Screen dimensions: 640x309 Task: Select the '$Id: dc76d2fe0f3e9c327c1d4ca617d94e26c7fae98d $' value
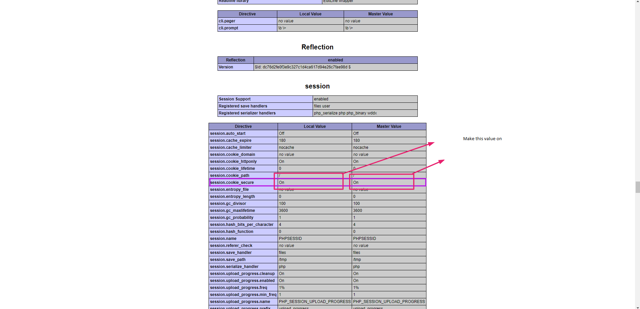pos(303,67)
